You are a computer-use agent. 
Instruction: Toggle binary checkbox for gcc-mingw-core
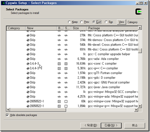tap(59, 102)
